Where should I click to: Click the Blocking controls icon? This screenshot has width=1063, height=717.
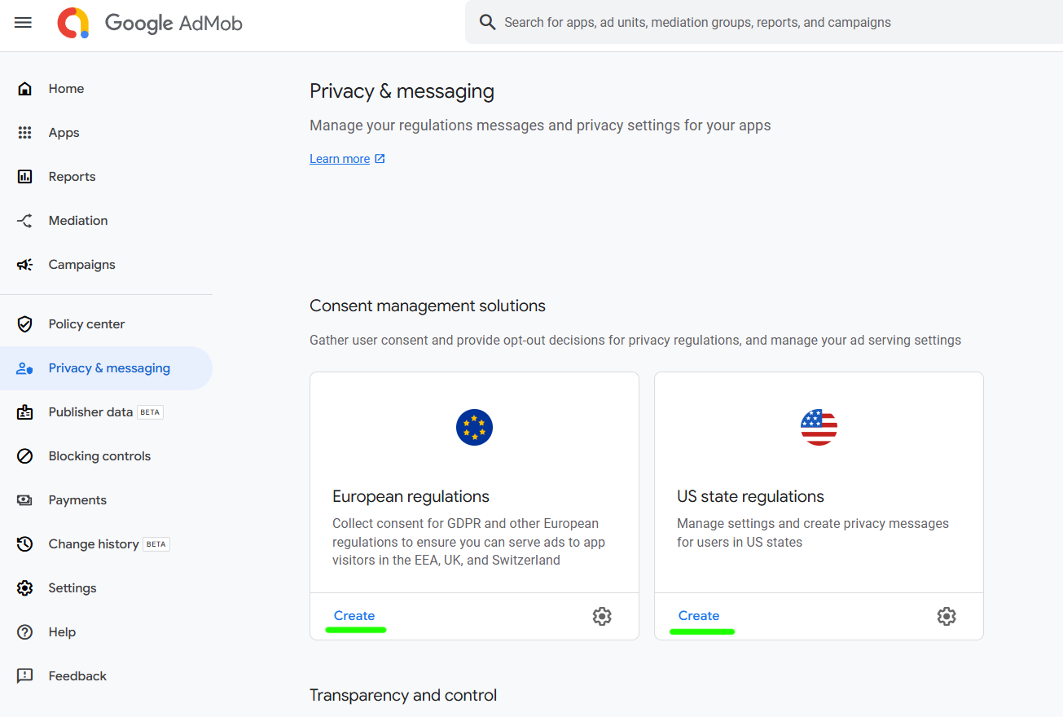[25, 456]
